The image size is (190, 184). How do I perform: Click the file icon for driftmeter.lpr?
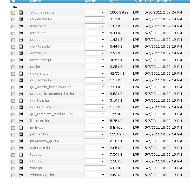(21, 60)
